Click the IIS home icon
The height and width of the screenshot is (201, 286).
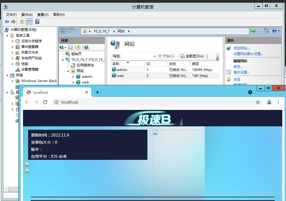click(266, 31)
